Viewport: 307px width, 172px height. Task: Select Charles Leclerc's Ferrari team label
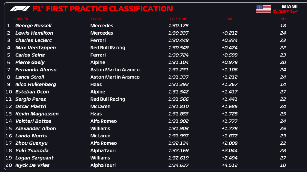coord(98,40)
